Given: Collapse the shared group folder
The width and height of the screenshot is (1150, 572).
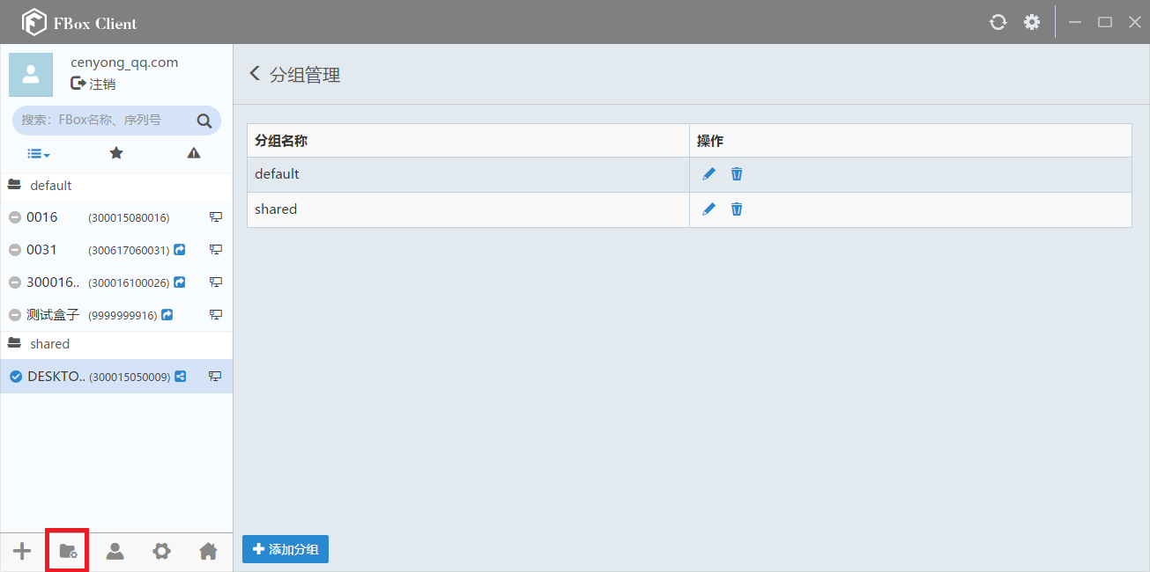Looking at the screenshot, I should click(x=14, y=344).
